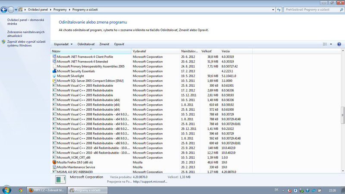Select the Microsoft Security Essentials icon
Image resolution: width=345 pixels, height=194 pixels.
coord(54,71)
